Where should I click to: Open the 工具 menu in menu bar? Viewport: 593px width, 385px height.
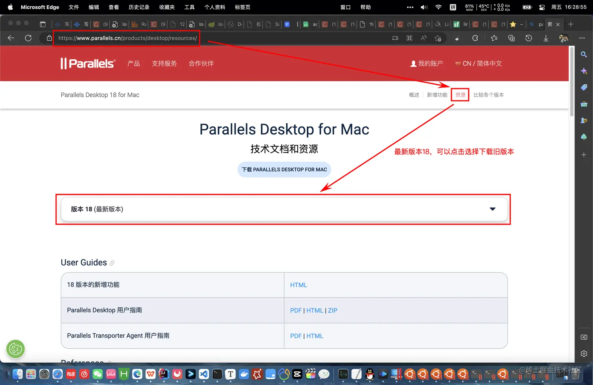pyautogui.click(x=189, y=7)
